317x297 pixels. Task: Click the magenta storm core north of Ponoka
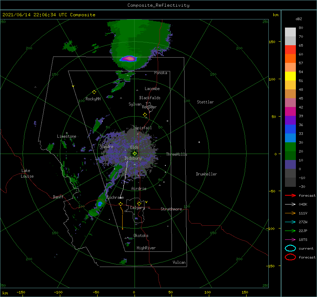[129, 59]
